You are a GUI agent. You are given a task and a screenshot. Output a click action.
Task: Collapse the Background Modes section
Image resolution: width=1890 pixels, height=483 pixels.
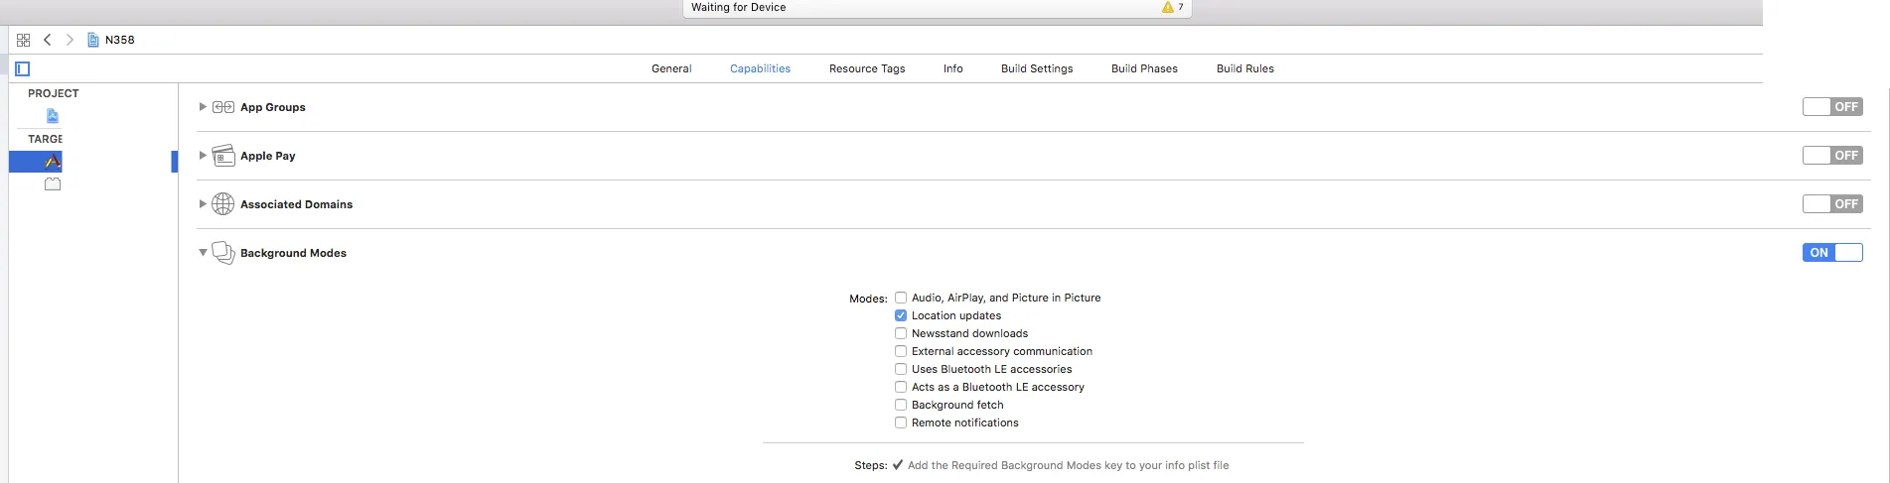click(203, 253)
